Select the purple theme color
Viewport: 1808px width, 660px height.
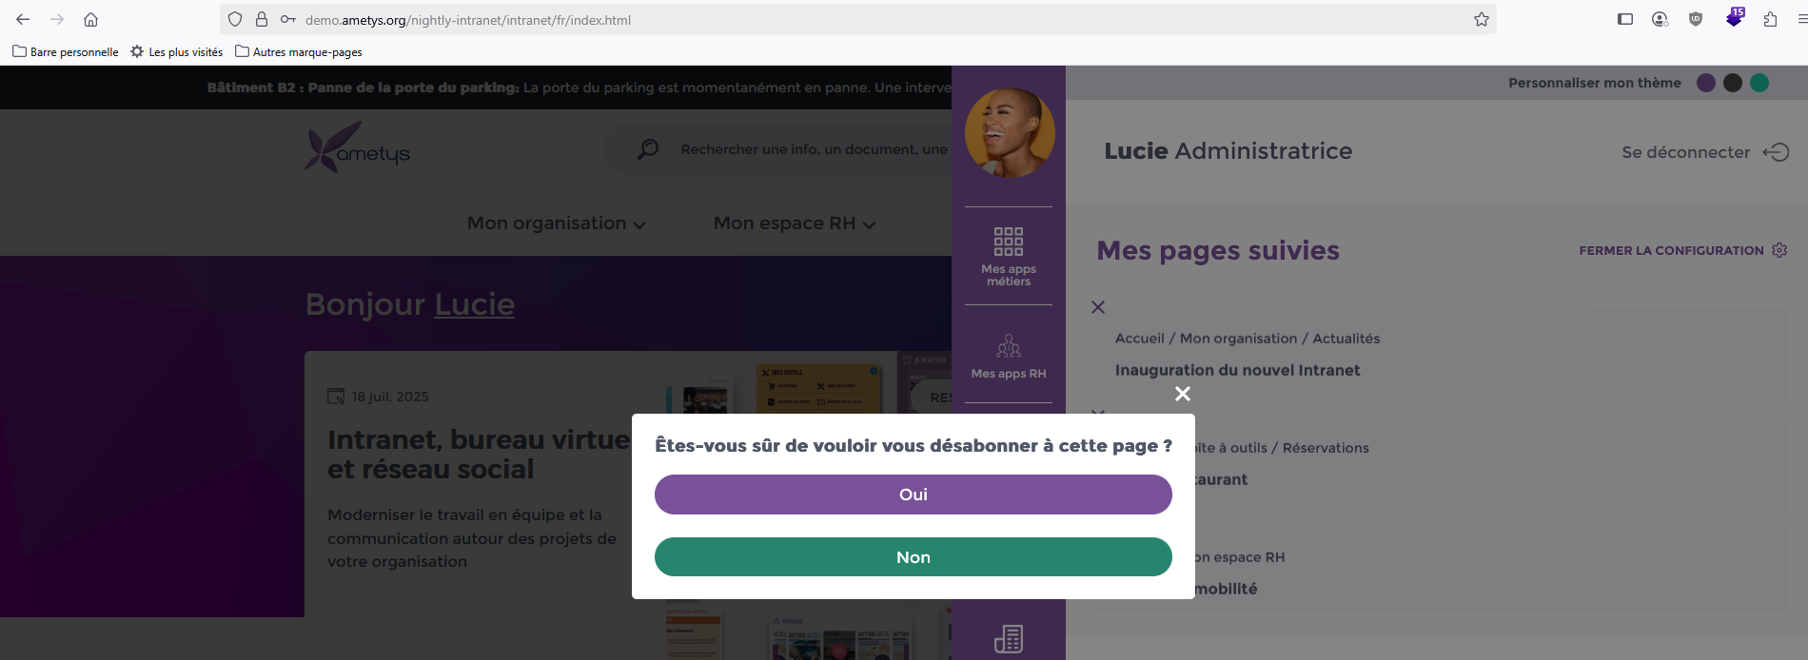[1706, 83]
